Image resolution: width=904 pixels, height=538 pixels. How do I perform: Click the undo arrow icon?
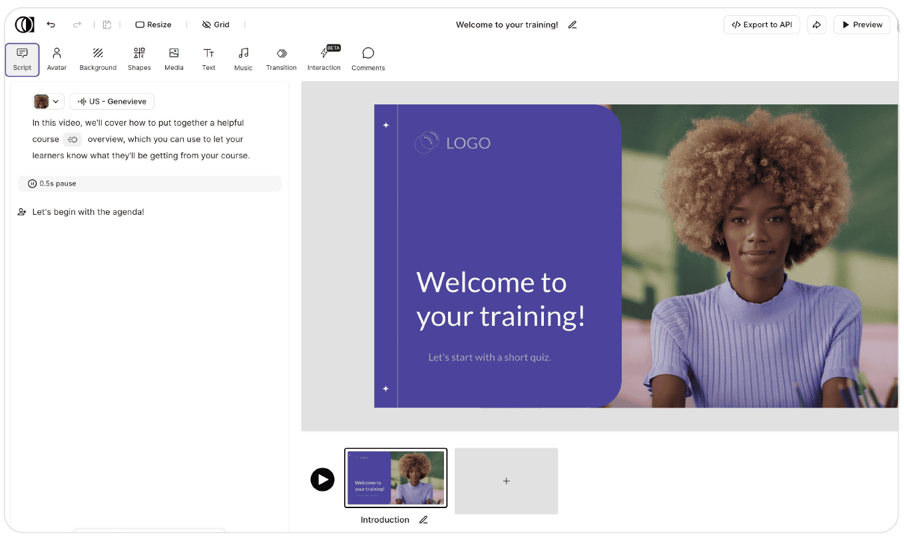click(x=51, y=25)
